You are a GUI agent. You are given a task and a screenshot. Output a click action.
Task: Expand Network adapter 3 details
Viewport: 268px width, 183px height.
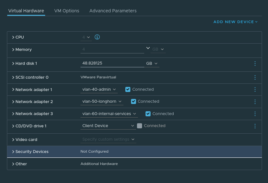[13, 114]
